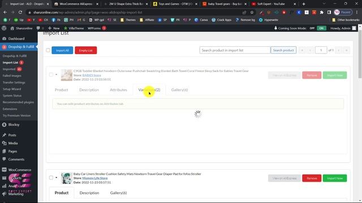Open the Hyperwrite bookmark

coord(269,20)
